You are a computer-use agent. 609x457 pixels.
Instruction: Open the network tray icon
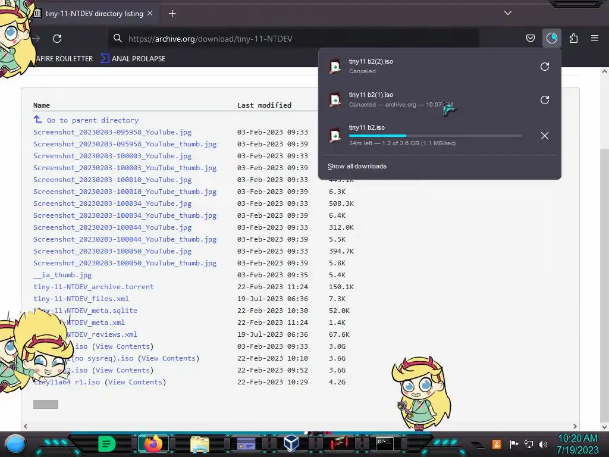(528, 444)
